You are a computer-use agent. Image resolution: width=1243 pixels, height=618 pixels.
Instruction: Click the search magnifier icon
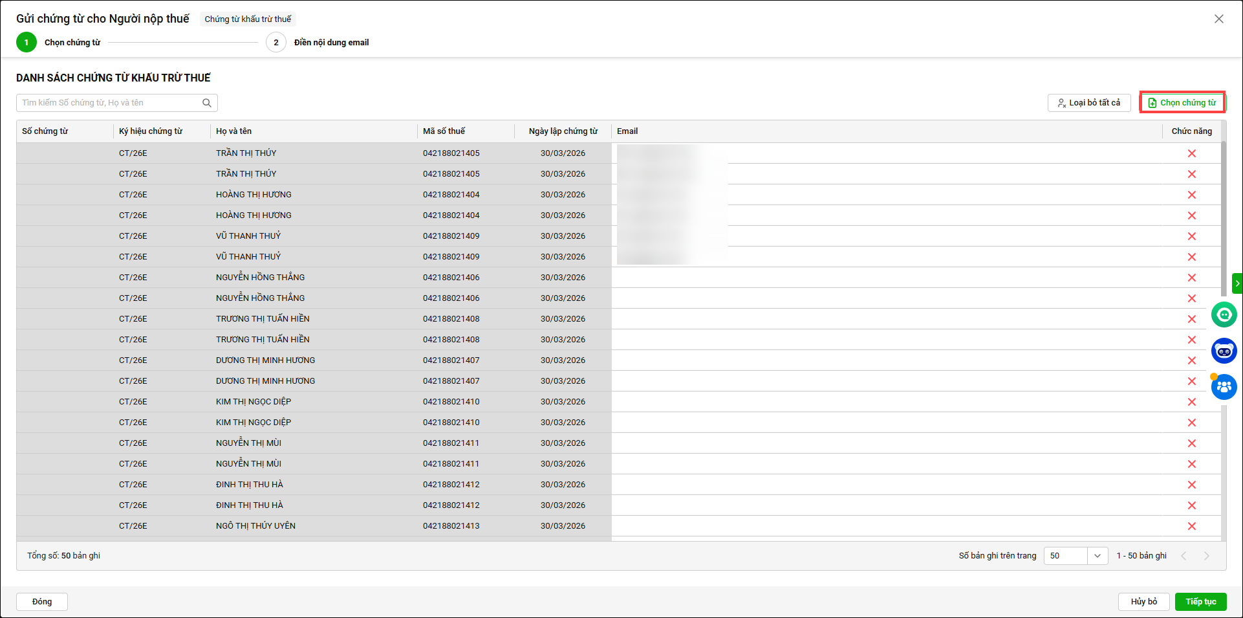[207, 103]
